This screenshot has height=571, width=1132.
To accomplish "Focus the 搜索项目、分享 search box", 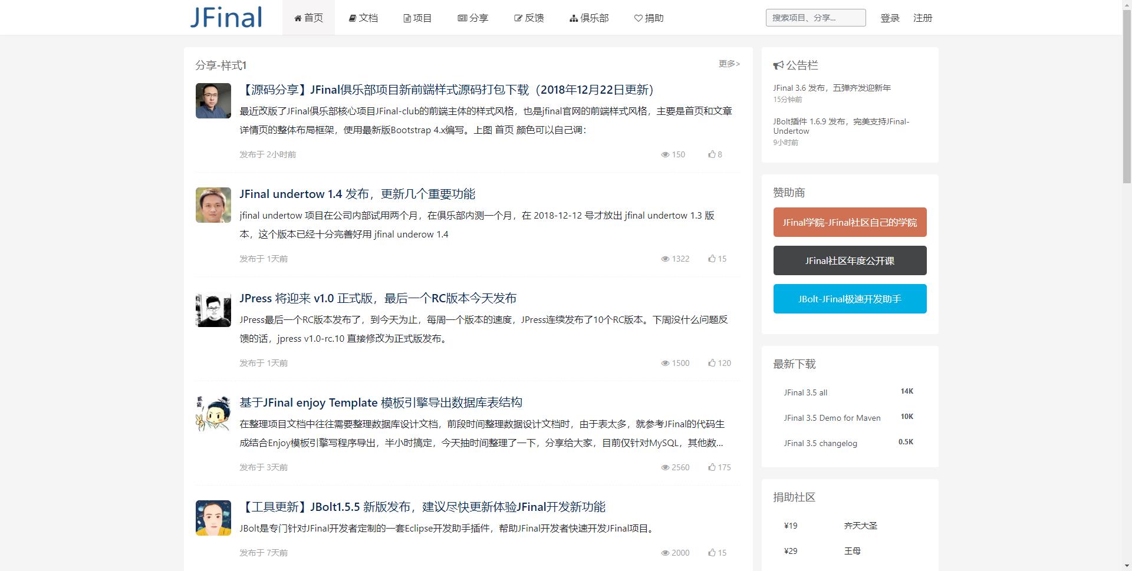I will [815, 18].
